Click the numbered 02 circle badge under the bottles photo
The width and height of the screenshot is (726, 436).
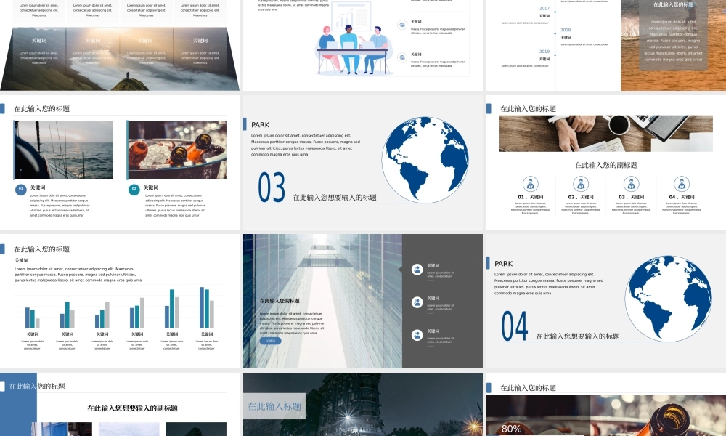tap(134, 190)
